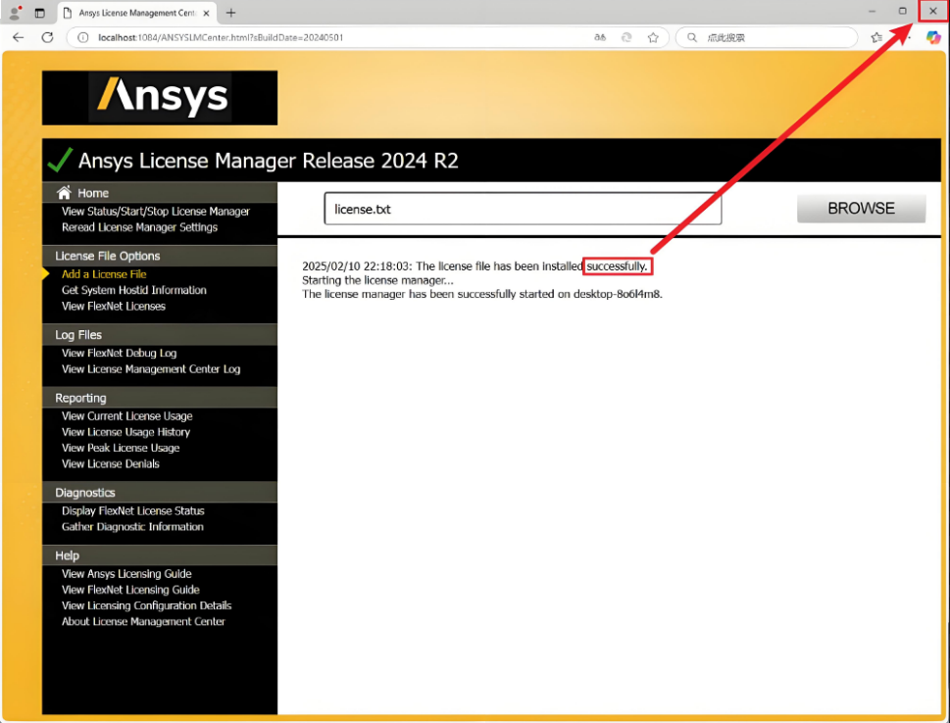Click the license.txt file path field
Screen dimensions: 950x723
point(523,209)
